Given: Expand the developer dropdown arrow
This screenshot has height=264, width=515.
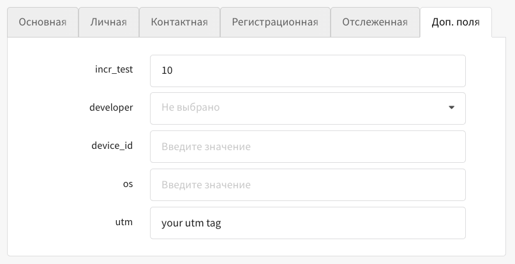Looking at the screenshot, I should click(451, 108).
